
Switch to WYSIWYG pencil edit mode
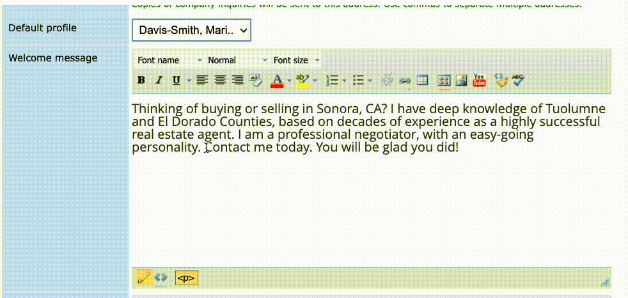[x=144, y=278]
